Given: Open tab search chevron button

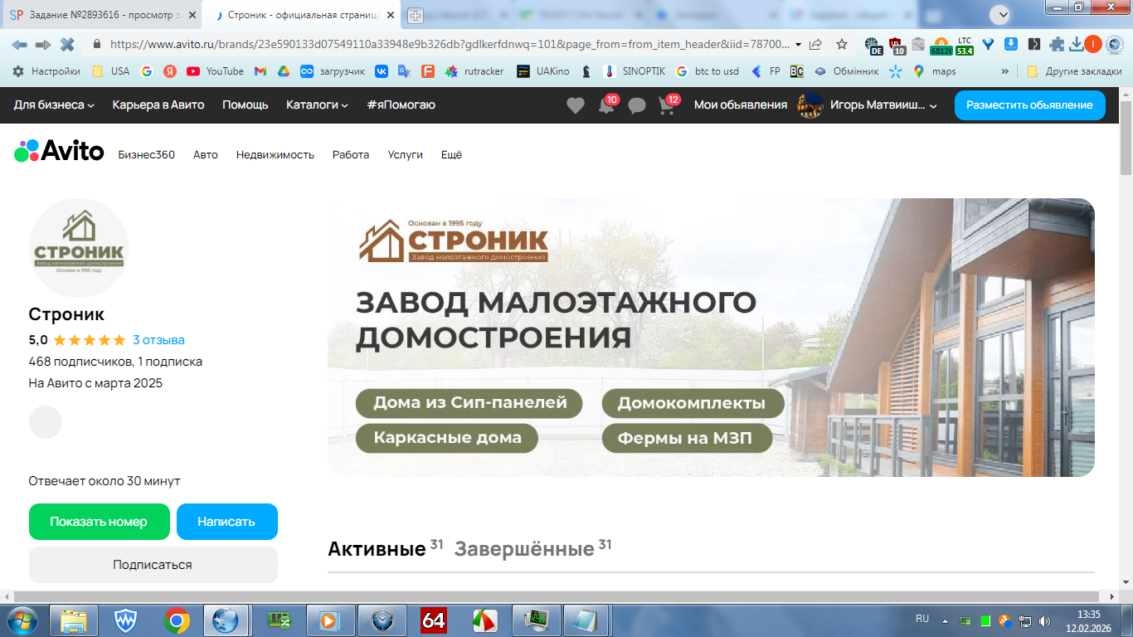Looking at the screenshot, I should (1002, 14).
